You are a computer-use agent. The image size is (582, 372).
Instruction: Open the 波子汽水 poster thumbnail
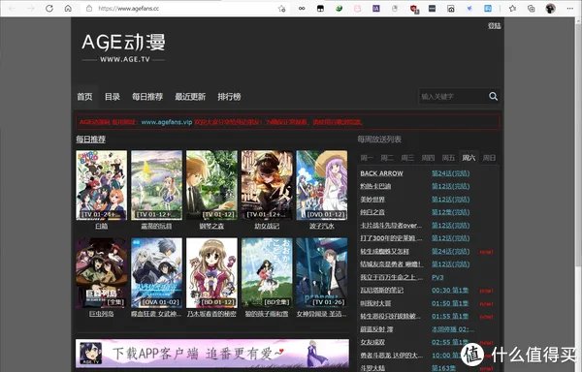coord(322,185)
